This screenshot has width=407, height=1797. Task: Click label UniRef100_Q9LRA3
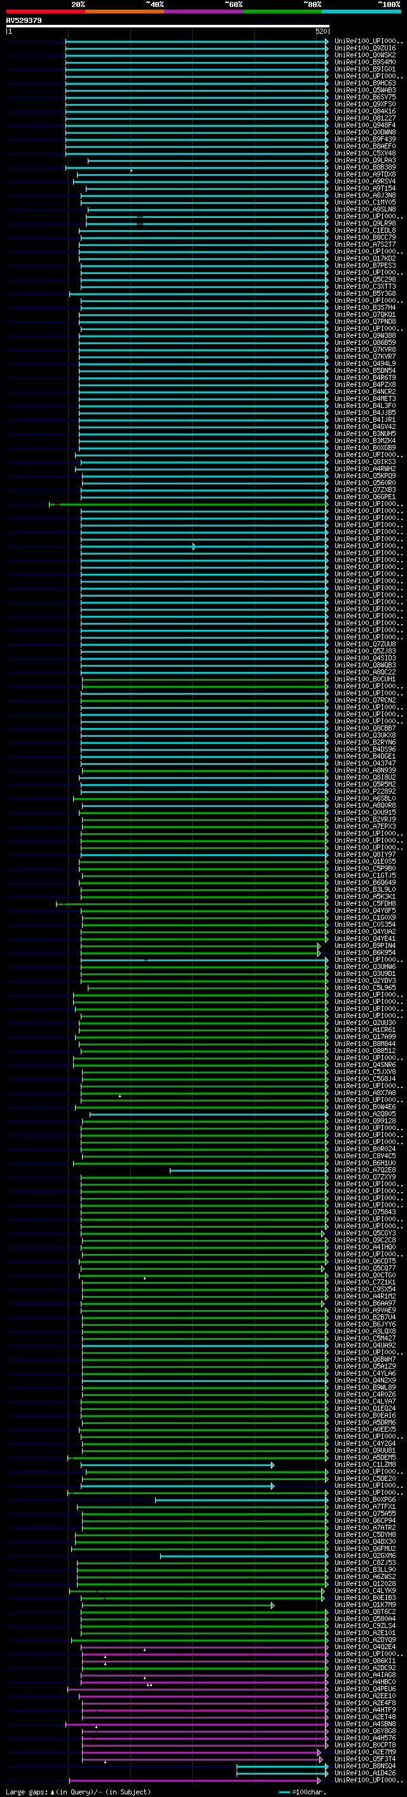365,161
